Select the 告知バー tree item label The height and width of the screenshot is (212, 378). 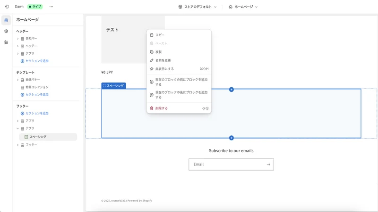(31, 39)
